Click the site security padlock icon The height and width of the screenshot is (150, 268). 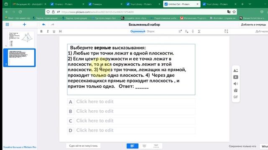tap(53, 12)
